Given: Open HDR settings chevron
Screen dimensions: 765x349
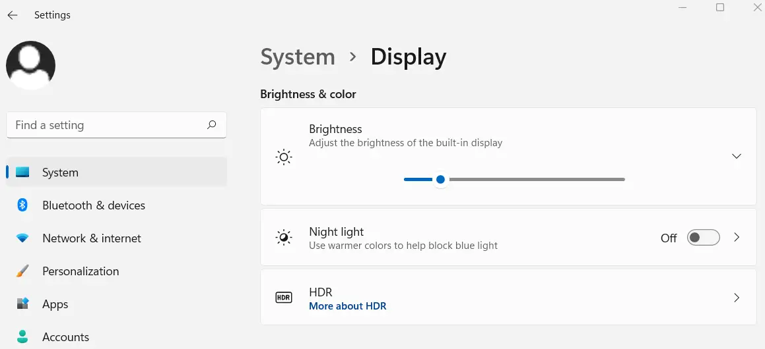Looking at the screenshot, I should click(x=737, y=298).
